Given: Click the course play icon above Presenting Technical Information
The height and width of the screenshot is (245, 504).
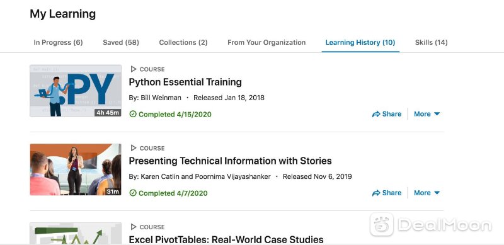Looking at the screenshot, I should click(134, 148).
